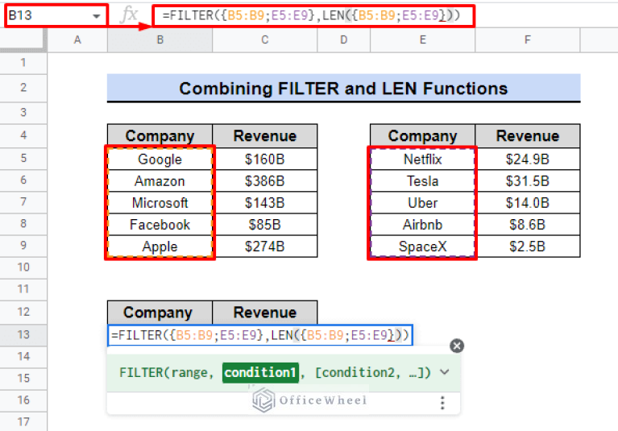Close the formula help tooltip
618x431 pixels.
point(456,346)
